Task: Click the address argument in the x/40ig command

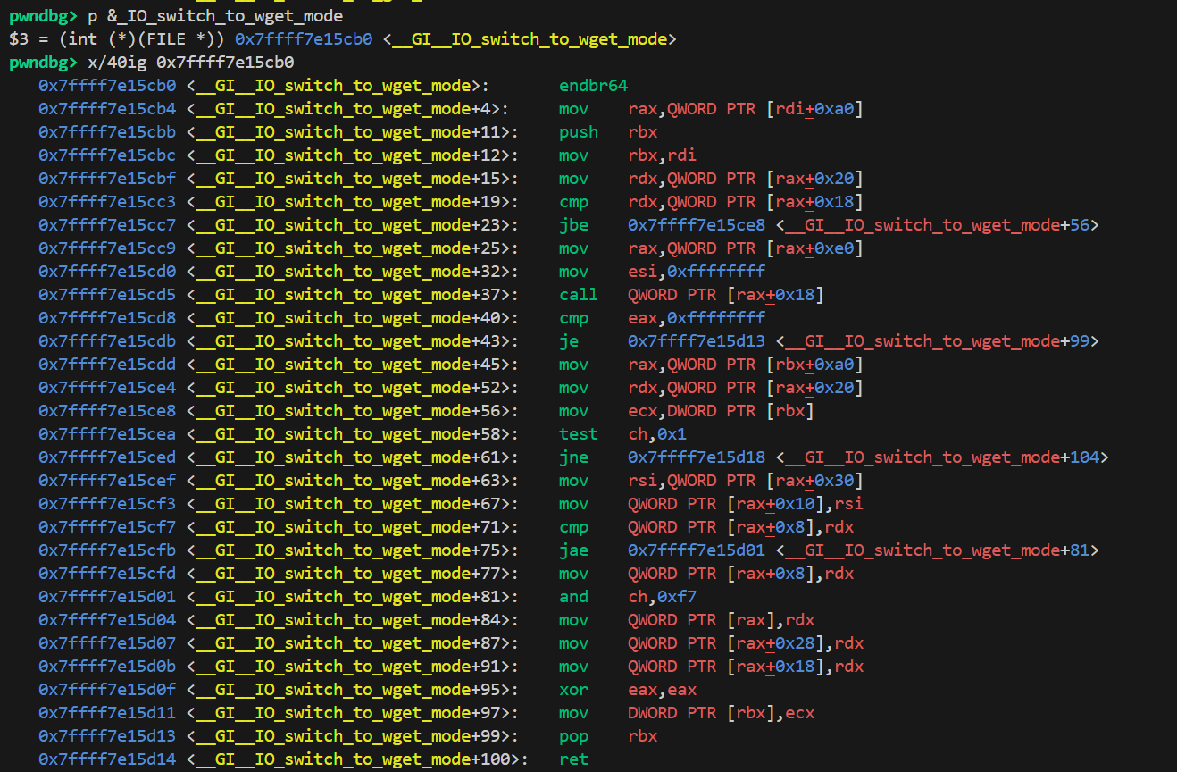Action: 225,63
